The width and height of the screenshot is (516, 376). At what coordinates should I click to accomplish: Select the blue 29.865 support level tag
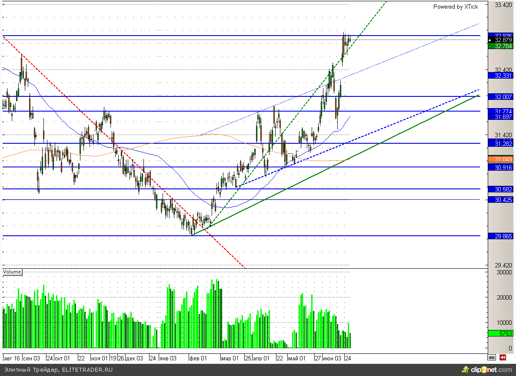click(x=500, y=236)
